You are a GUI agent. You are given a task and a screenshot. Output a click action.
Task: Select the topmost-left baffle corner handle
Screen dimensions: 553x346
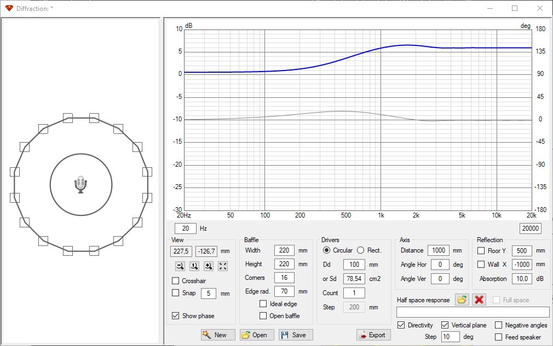point(68,118)
